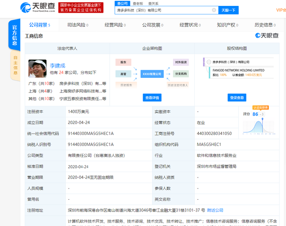The height and width of the screenshot is (226, 286).
Task: Switch to the 查关系 search tab
Action: tap(154, 3)
